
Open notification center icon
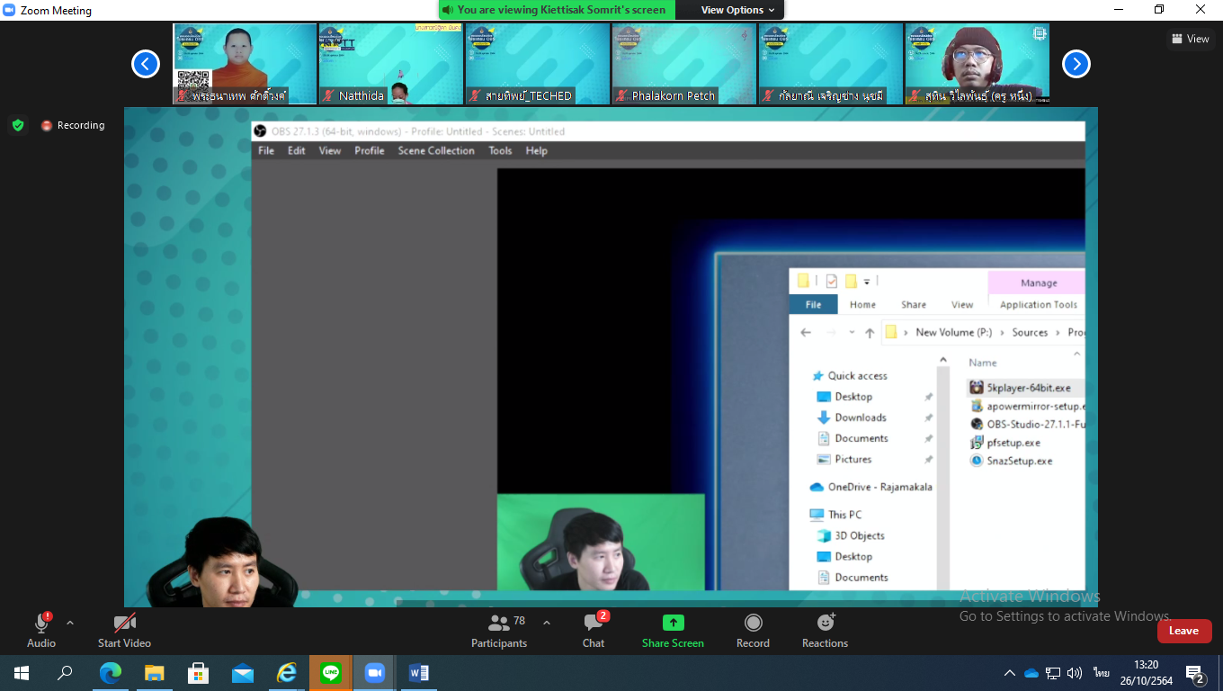[1195, 673]
